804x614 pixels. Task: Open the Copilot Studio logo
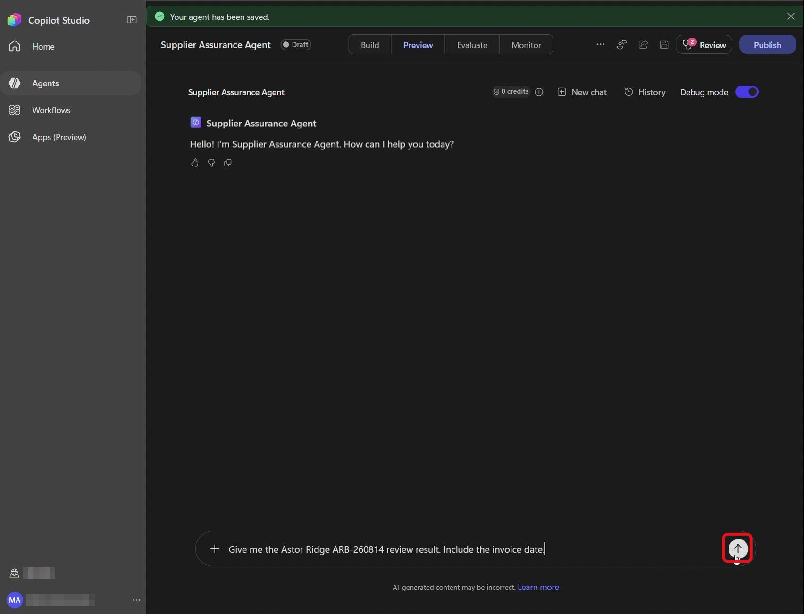14,20
